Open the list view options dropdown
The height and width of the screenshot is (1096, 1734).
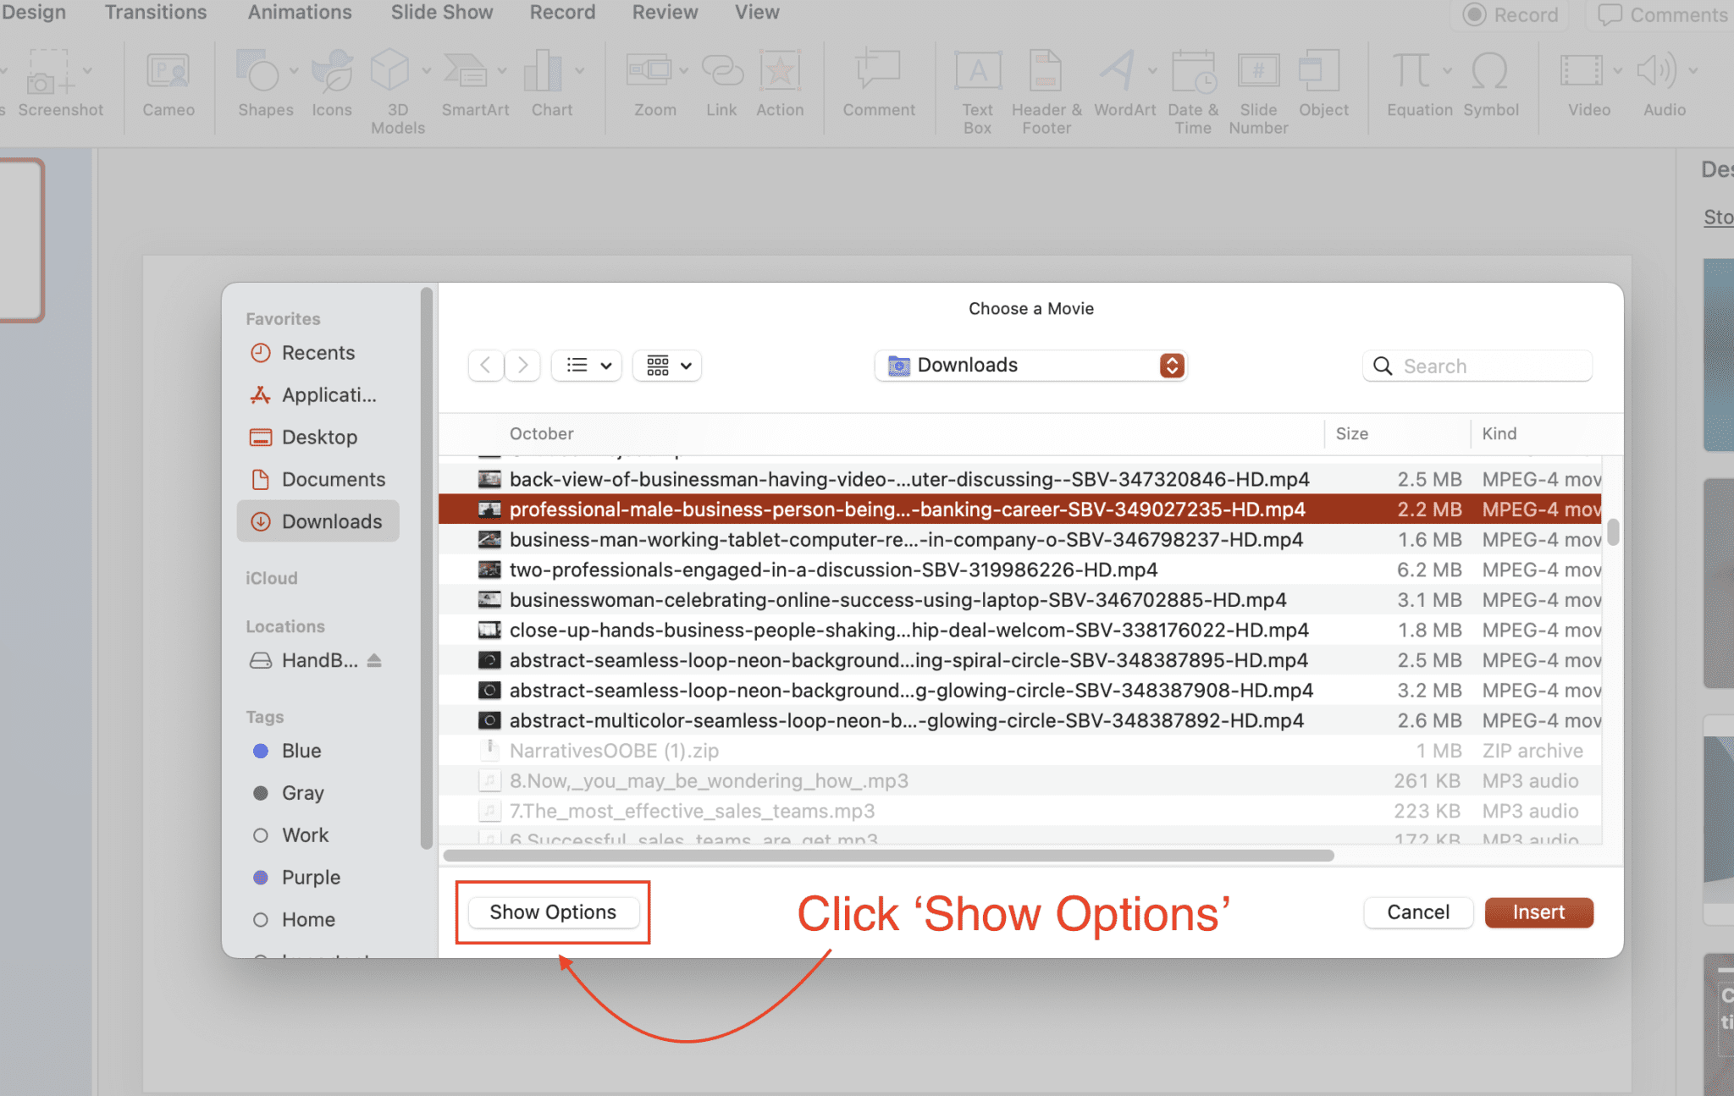point(588,366)
